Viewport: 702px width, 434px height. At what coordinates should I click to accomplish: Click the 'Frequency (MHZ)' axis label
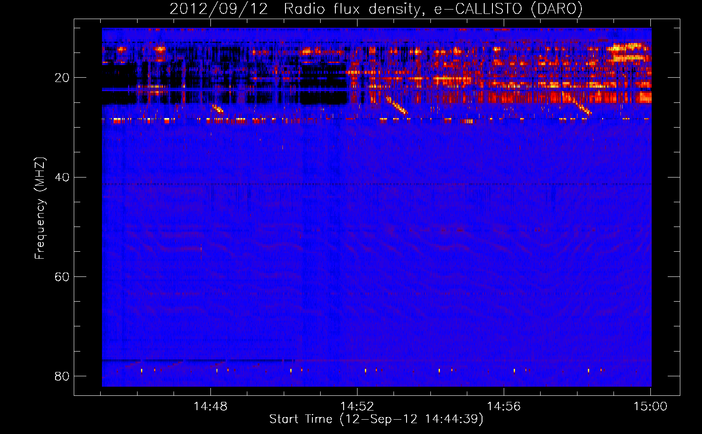click(40, 208)
